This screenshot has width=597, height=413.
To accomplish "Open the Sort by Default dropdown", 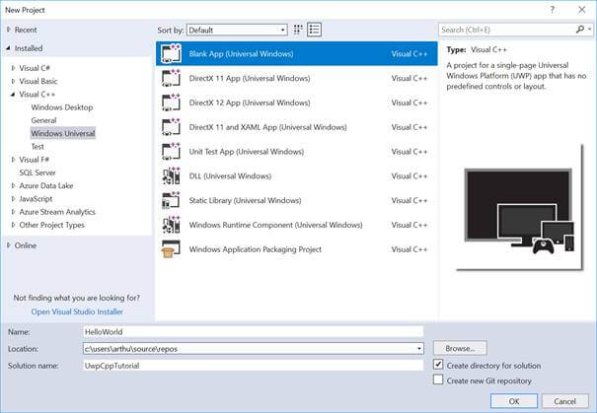I will 237,30.
